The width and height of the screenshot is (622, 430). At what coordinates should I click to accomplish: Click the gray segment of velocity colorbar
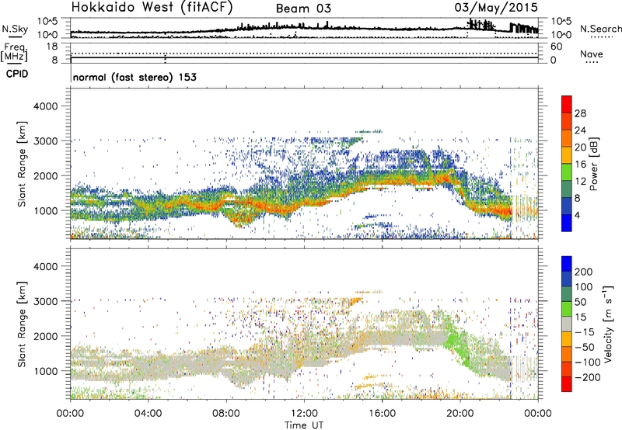pos(567,324)
